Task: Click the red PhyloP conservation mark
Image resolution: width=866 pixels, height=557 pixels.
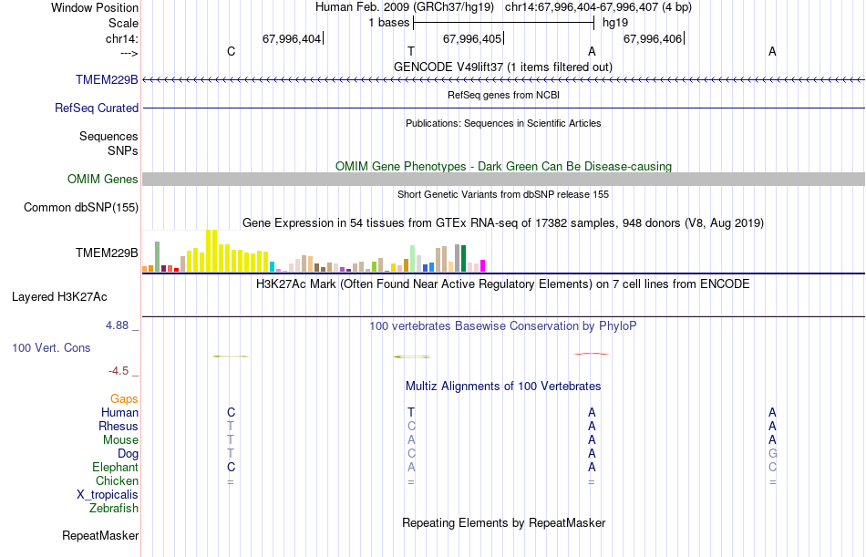Action: click(x=592, y=354)
